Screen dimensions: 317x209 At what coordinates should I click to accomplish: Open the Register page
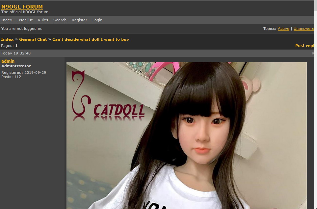pyautogui.click(x=79, y=20)
